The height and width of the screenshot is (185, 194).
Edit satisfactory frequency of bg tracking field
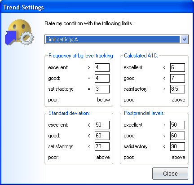tap(102, 89)
